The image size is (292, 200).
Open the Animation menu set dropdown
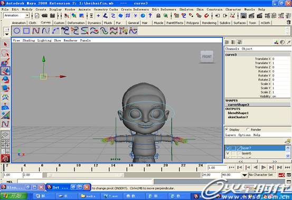pos(16,15)
